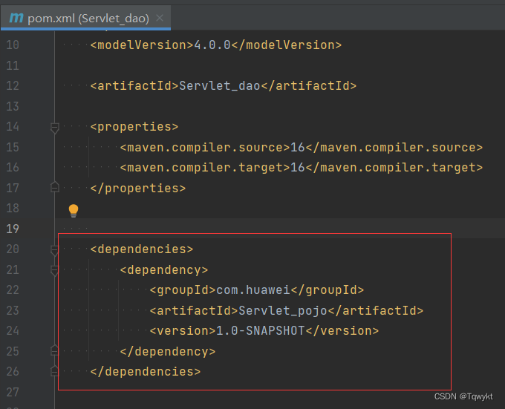Click the opening <properties> tag

pos(134,126)
